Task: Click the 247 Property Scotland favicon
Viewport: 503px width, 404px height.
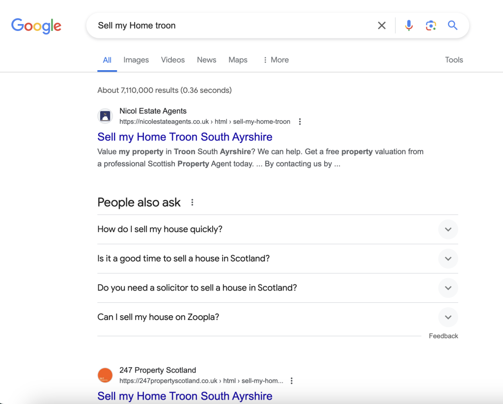Action: click(x=105, y=375)
